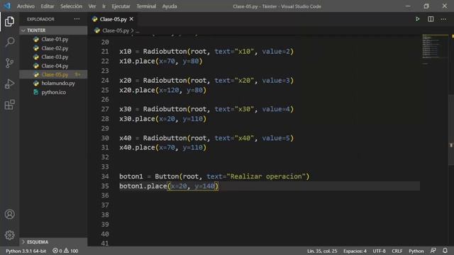Open the Ayuda menu

click(x=170, y=6)
